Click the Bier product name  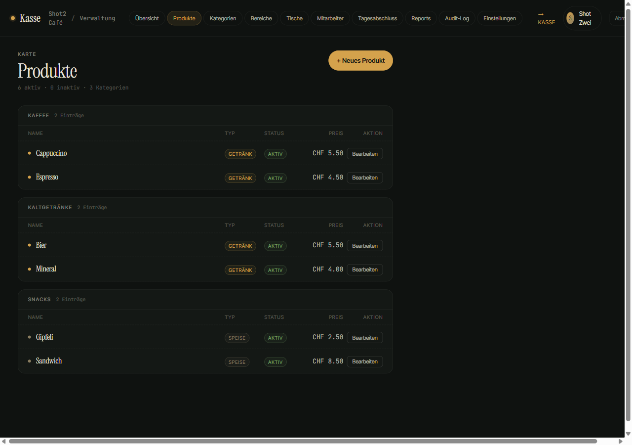click(41, 245)
